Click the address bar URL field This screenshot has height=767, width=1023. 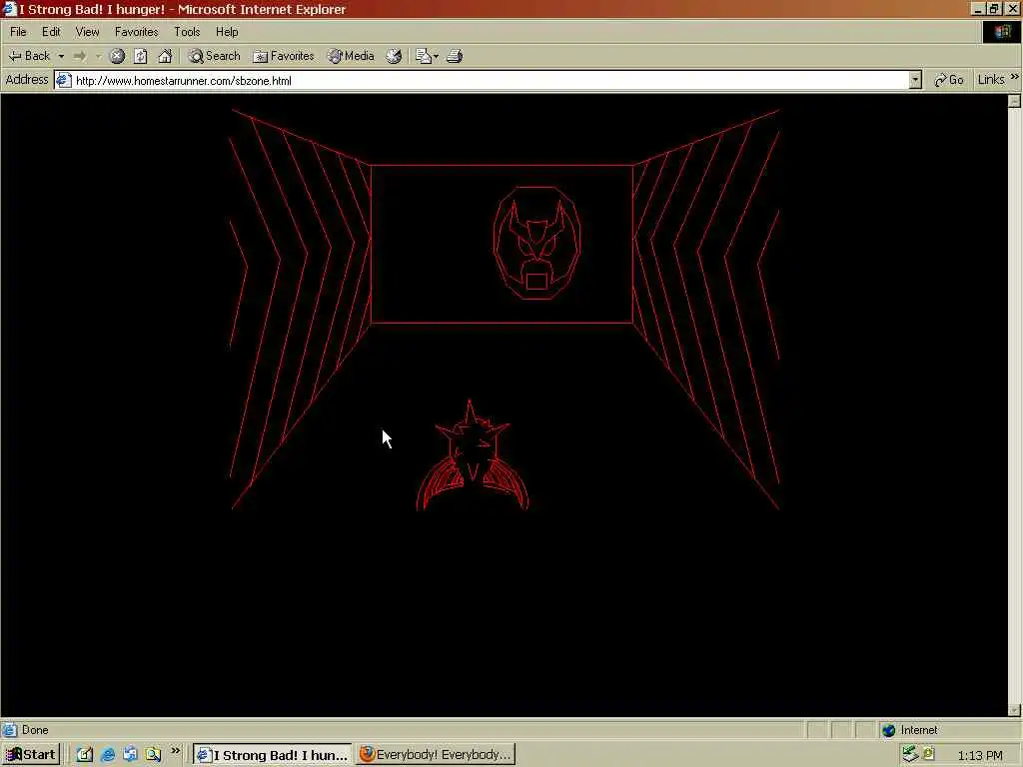(x=490, y=80)
